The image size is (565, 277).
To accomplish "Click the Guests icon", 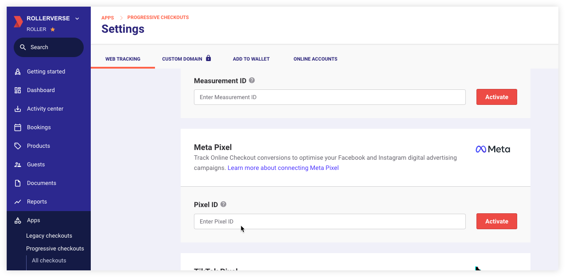I will pos(18,164).
